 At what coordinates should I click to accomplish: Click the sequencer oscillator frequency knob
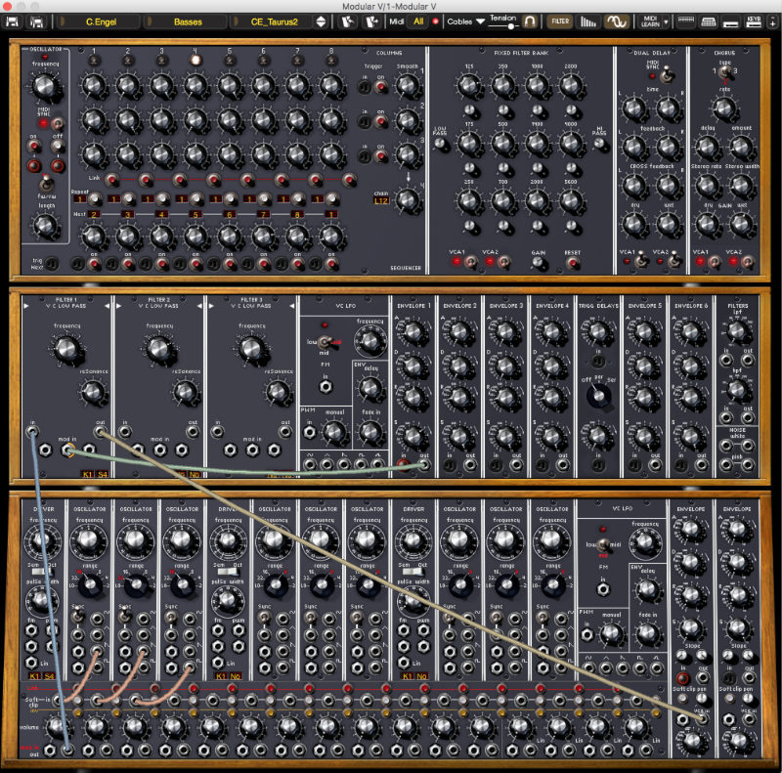click(45, 86)
